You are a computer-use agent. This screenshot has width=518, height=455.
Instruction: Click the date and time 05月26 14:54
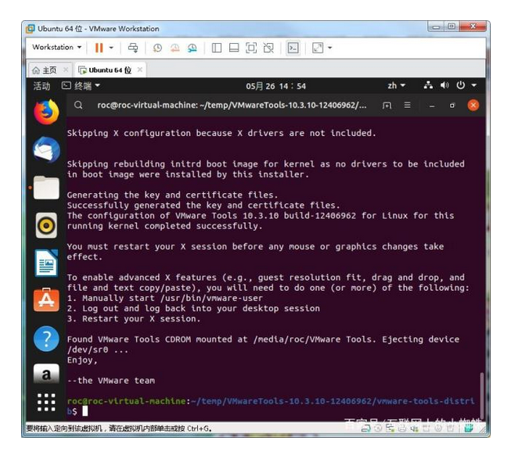(276, 86)
